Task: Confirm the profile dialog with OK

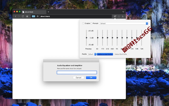Action: tap(91, 78)
